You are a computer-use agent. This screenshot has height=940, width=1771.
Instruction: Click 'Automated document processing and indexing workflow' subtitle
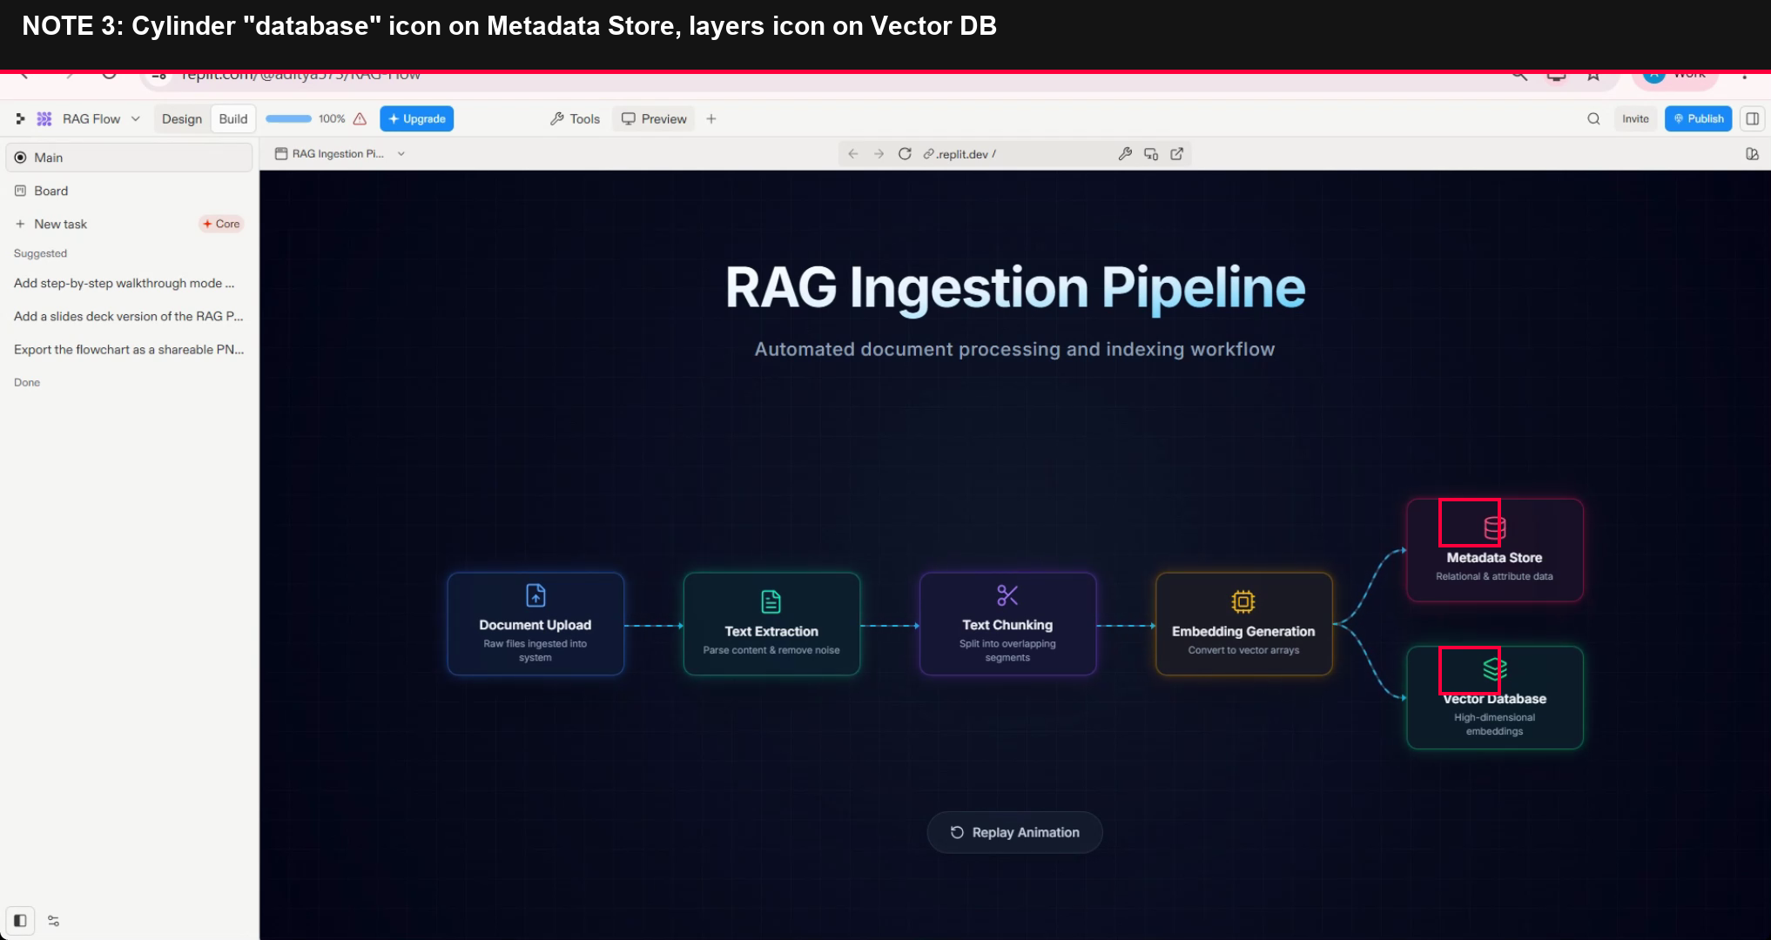[1014, 349]
